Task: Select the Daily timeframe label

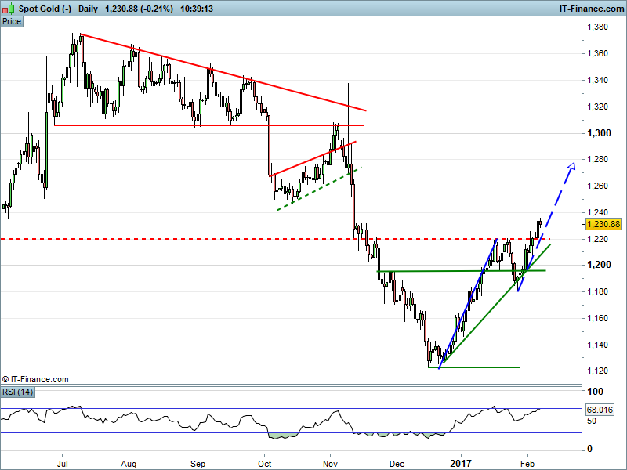Action: pos(88,9)
